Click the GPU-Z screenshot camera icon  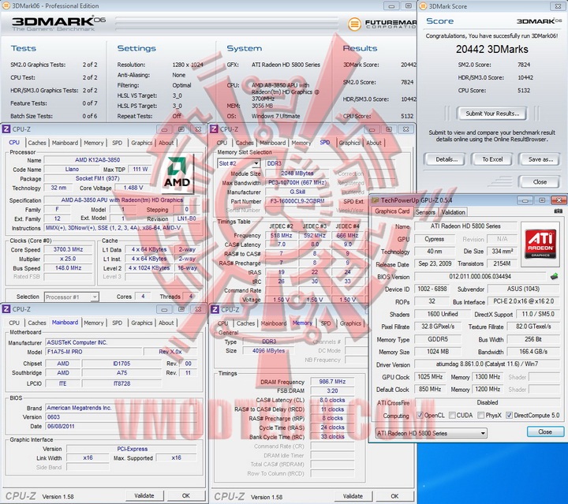pos(559,211)
